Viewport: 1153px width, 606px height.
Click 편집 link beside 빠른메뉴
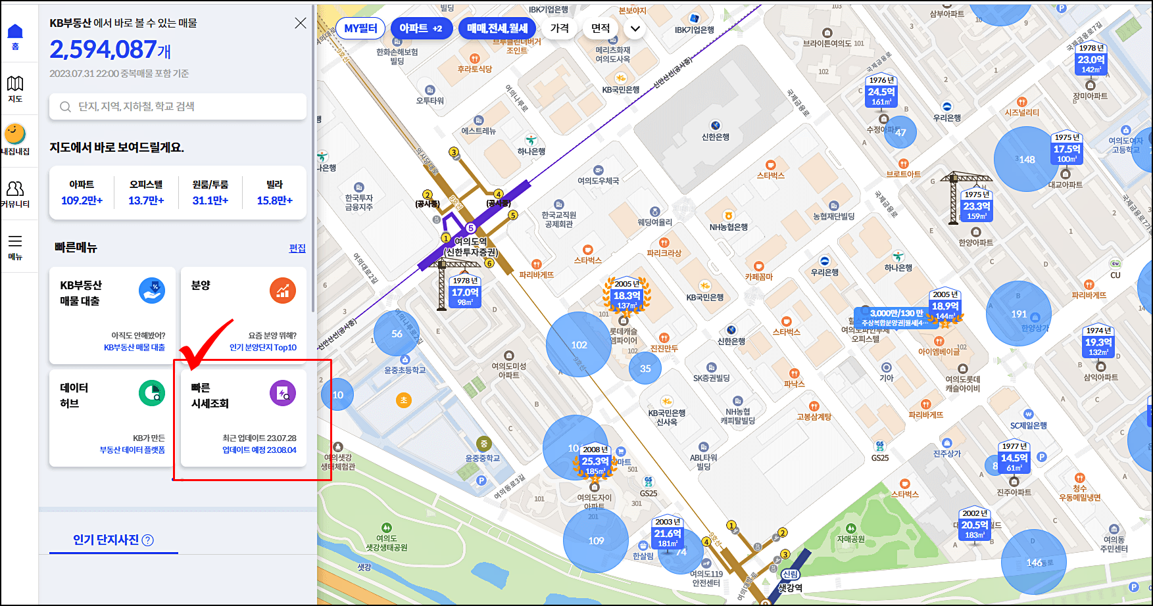click(x=297, y=248)
